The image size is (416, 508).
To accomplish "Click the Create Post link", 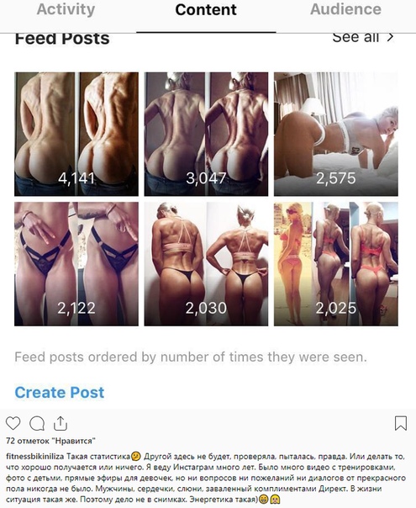I will pyautogui.click(x=60, y=392).
